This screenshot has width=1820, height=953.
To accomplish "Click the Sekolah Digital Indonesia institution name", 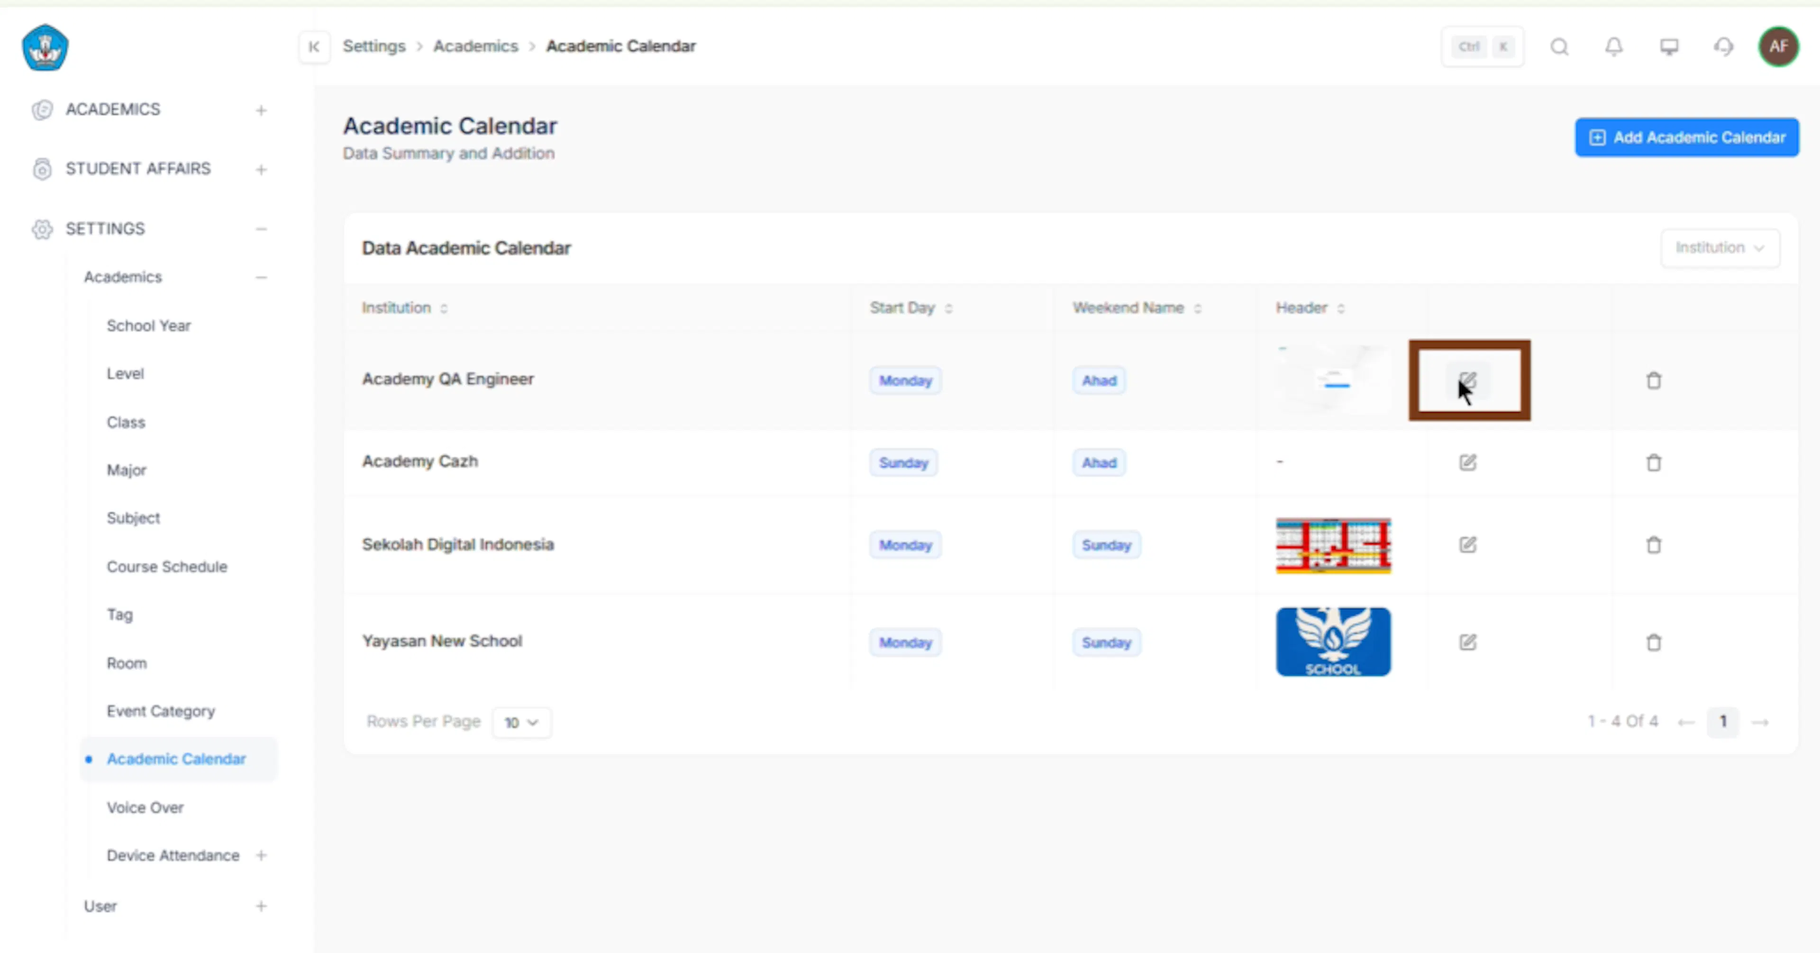I will click(458, 544).
